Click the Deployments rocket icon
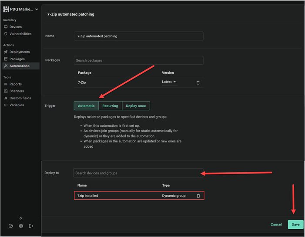 tap(6, 52)
